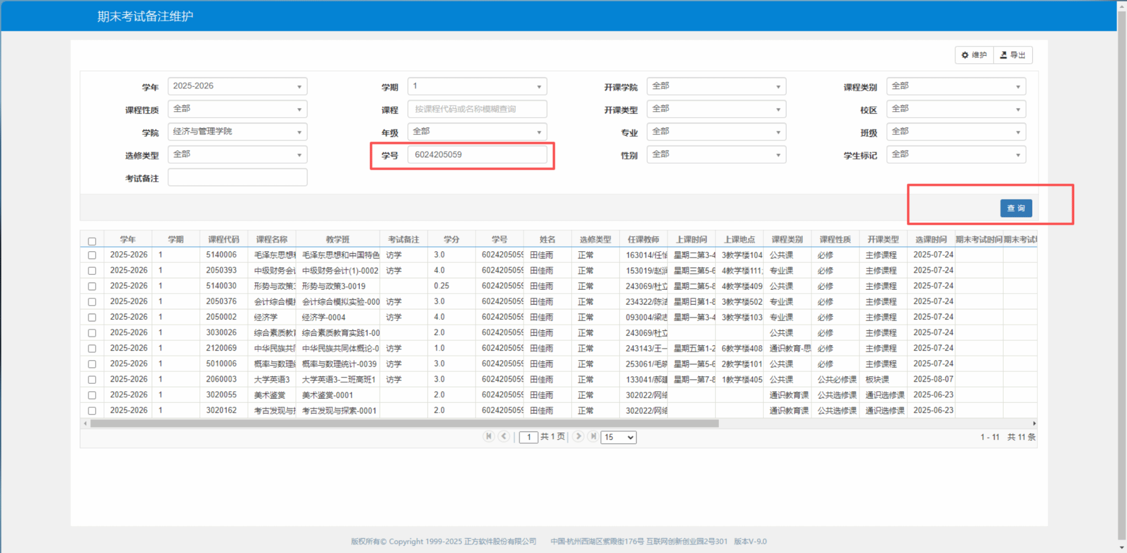
Task: Toggle the select-all checkbox in header
Action: pyautogui.click(x=92, y=241)
